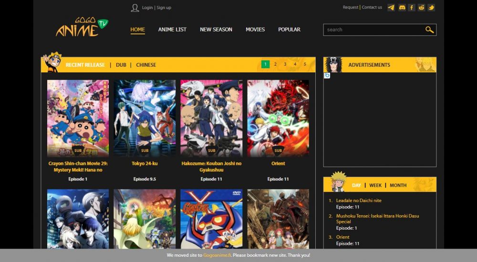Click the Tokyo 24-ku title link
The height and width of the screenshot is (262, 477).
pos(145,163)
